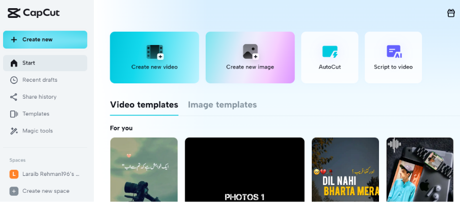Click the picture icon for new image

250,52
